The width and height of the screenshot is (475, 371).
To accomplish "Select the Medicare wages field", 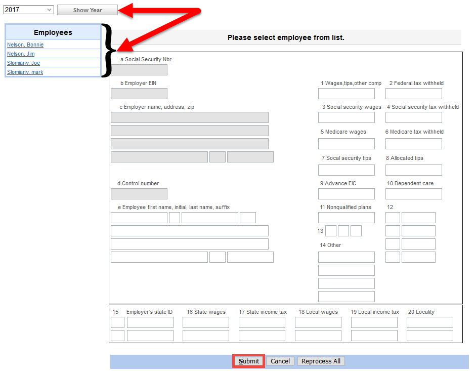I will tap(346, 144).
